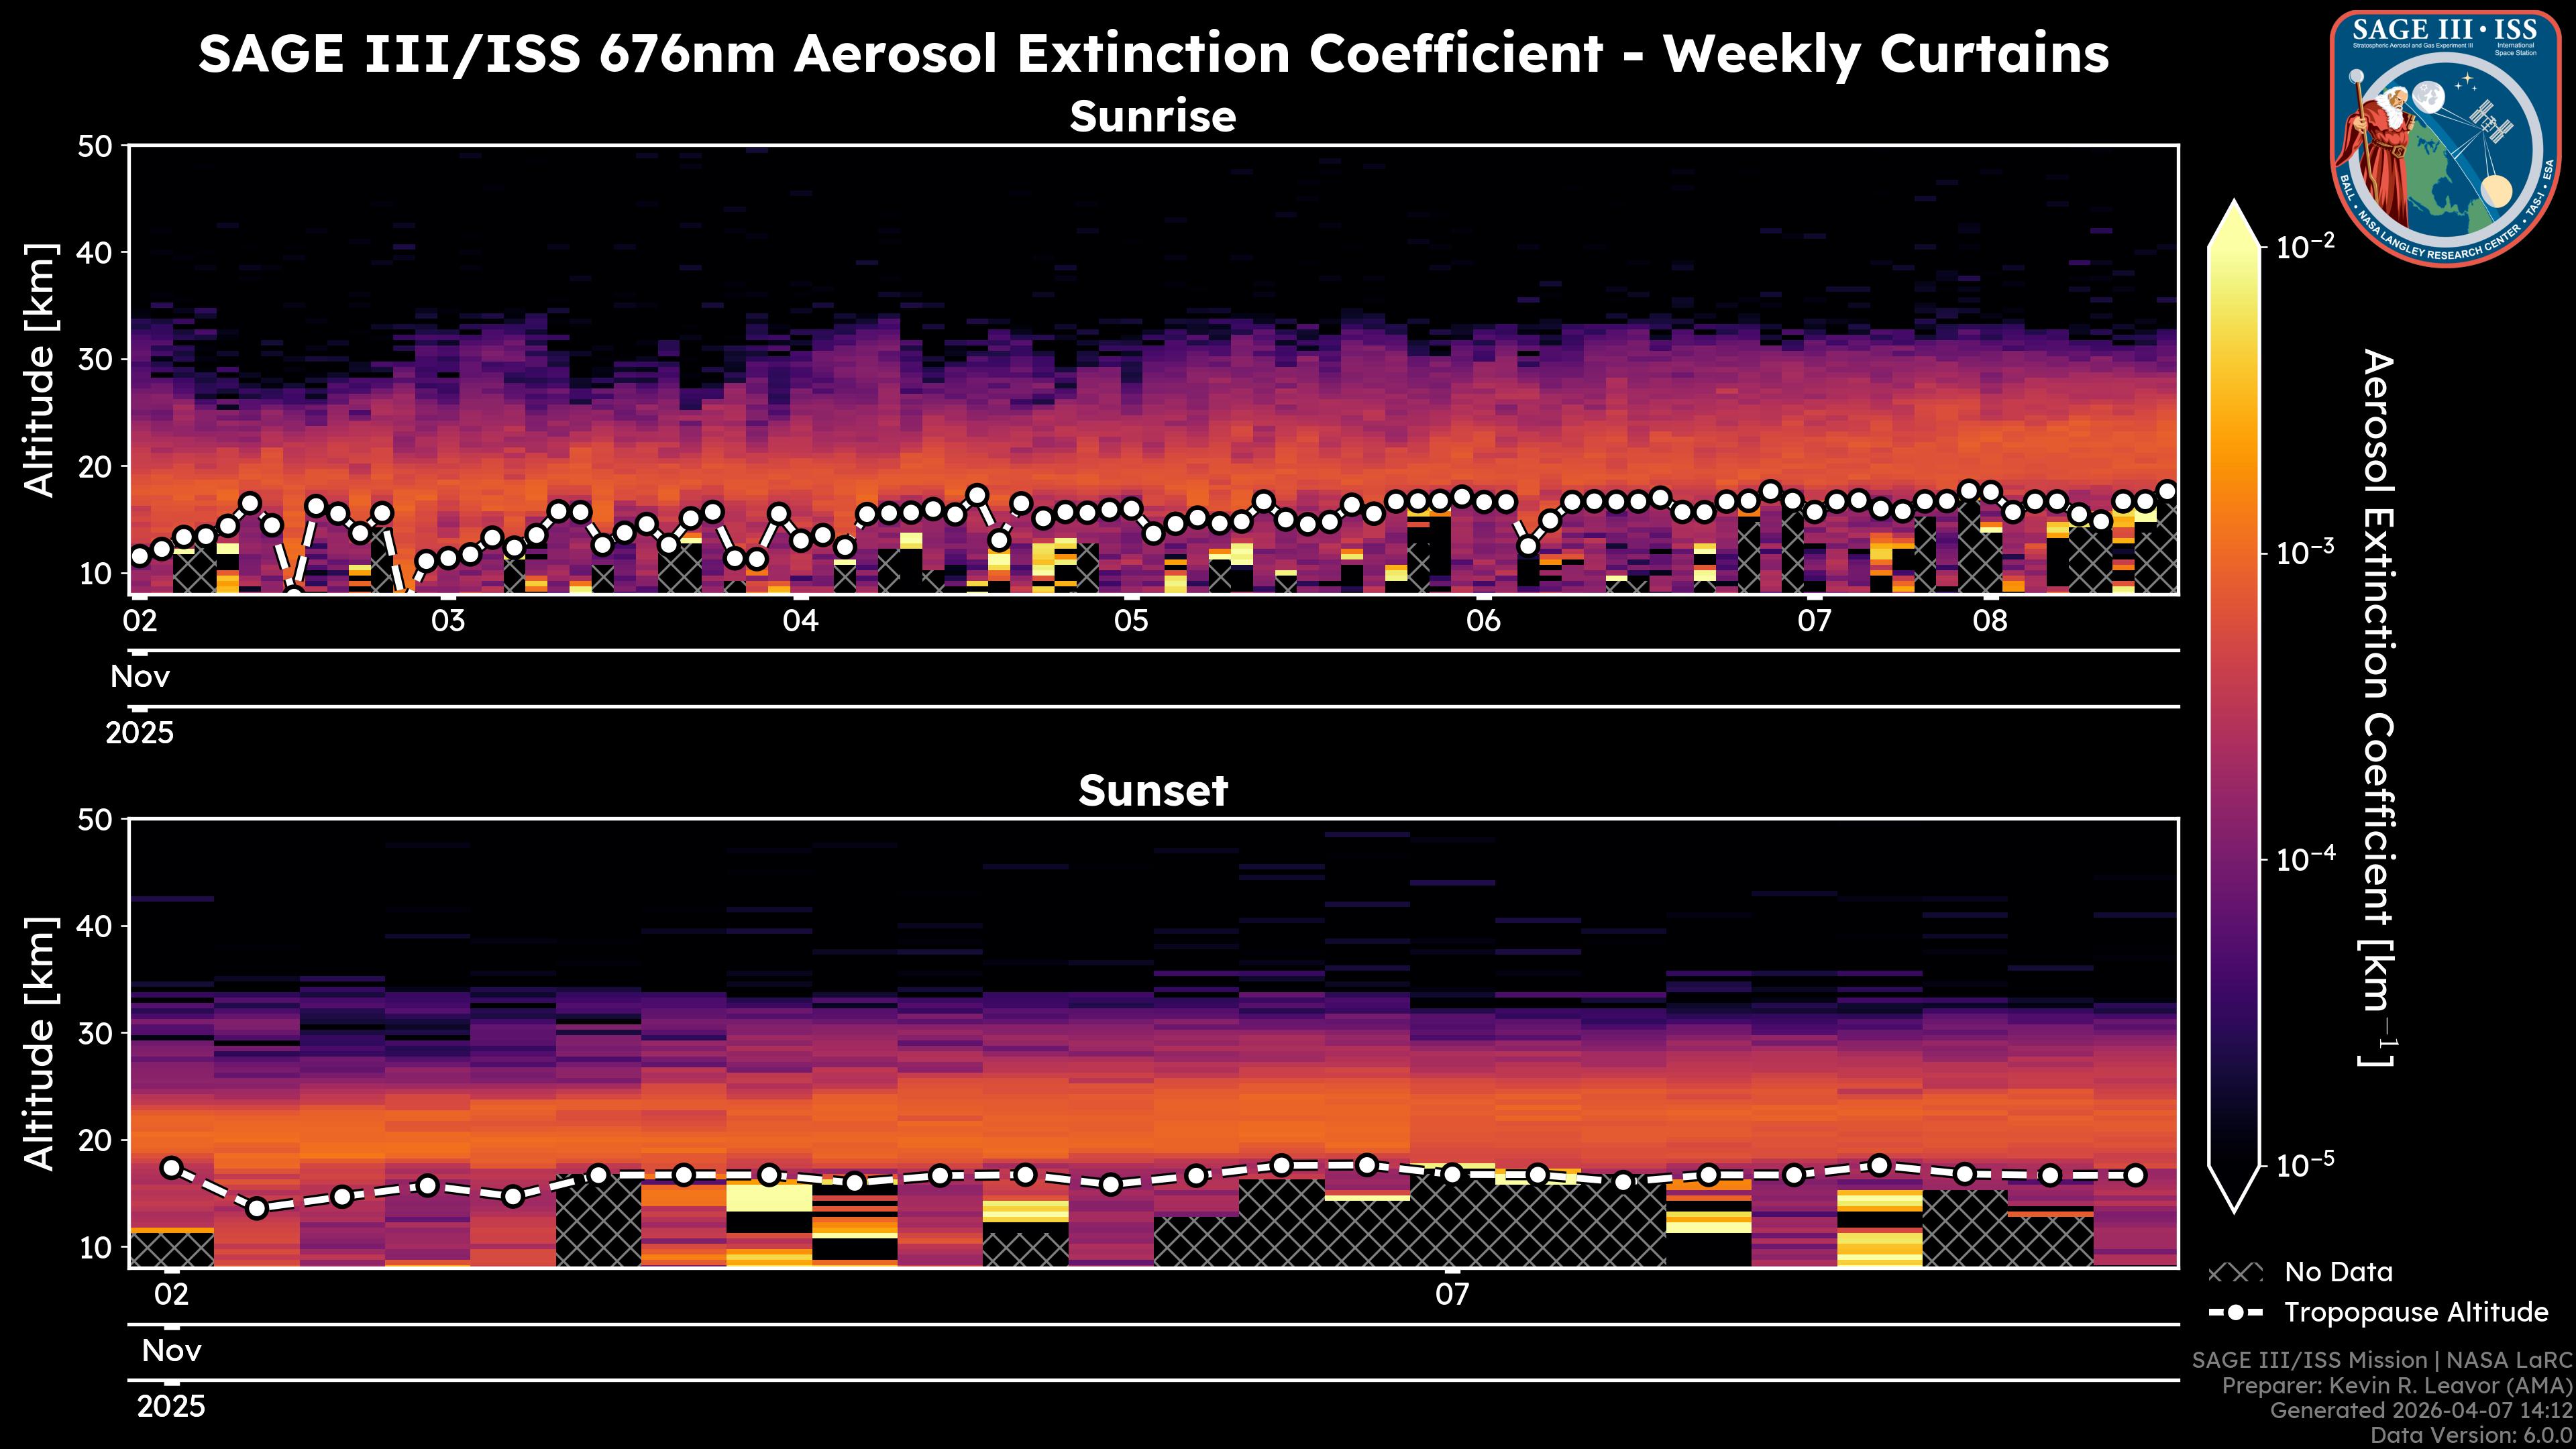Click the Tropopause Altitude legend marker
This screenshot has height=1449, width=2576.
coord(2235,1313)
